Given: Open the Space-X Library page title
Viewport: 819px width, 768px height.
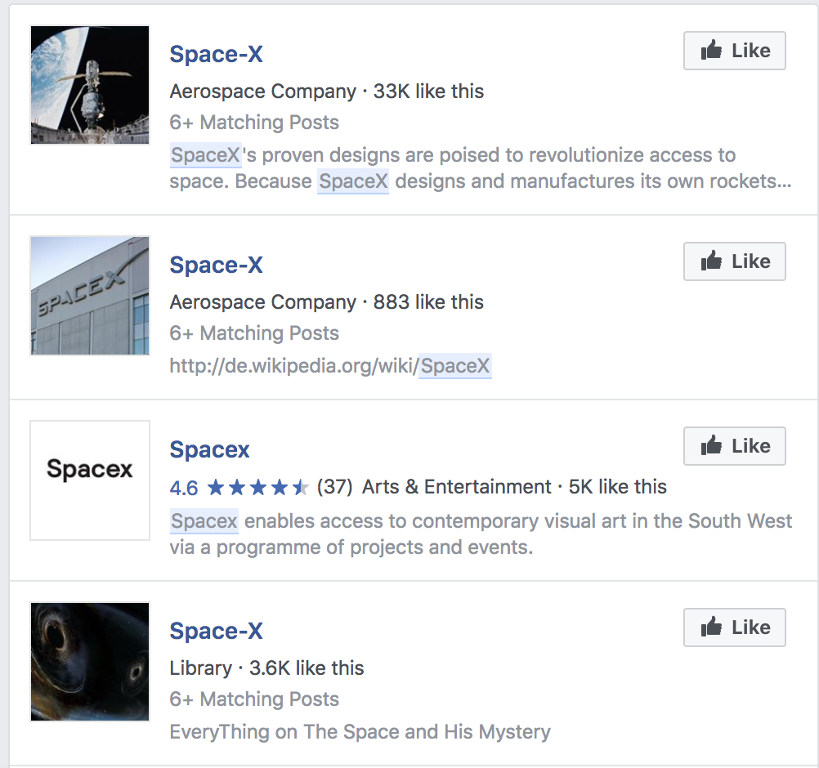Looking at the screenshot, I should pyautogui.click(x=216, y=631).
